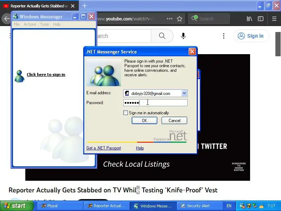Start voice search with the microphone icon
The image size is (281, 211).
point(183,36)
